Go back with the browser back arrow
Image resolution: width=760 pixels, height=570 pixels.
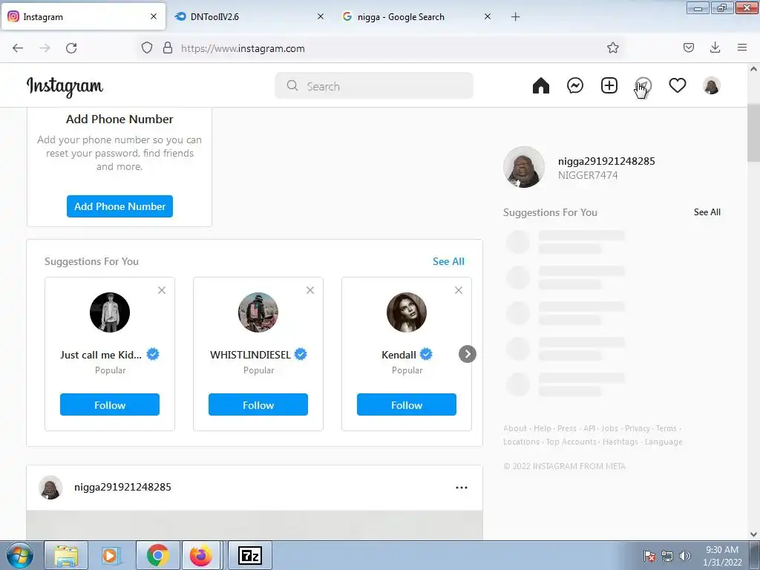(18, 48)
